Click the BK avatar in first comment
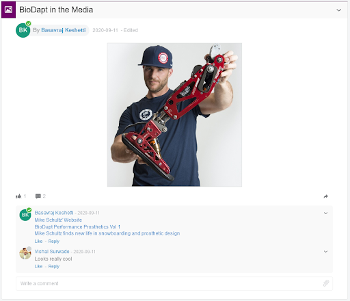This screenshot has width=350, height=301. [25, 215]
